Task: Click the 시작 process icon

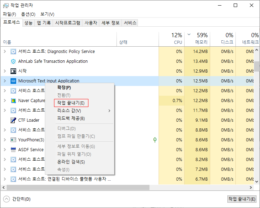Action: tap(13, 71)
